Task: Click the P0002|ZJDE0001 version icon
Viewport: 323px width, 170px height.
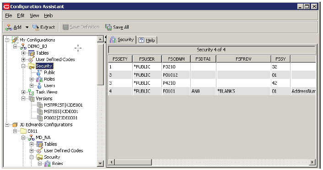Action: [39, 118]
